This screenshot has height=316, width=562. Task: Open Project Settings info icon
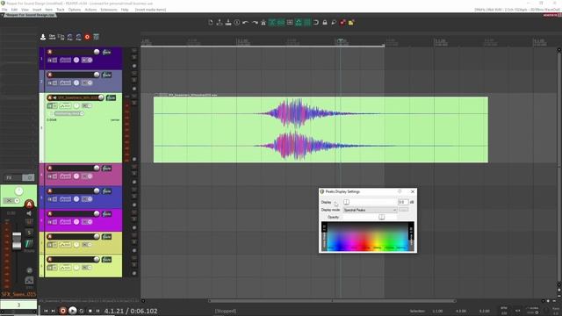coord(237,23)
